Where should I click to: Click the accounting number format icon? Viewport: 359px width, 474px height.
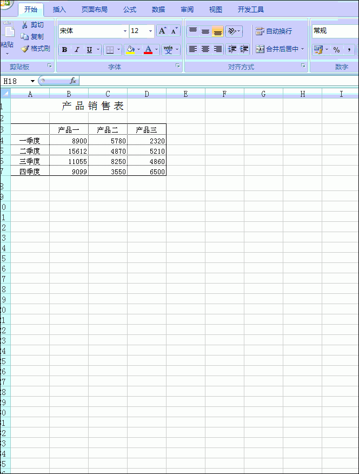[x=318, y=50]
